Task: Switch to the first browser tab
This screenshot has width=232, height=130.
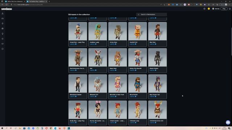Action: coord(15,1)
